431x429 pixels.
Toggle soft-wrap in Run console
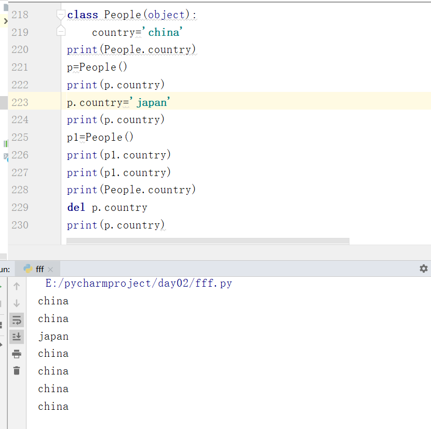point(17,320)
